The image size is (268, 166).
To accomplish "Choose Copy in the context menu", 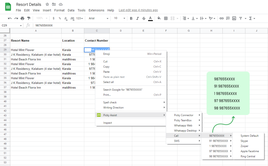I will click(131, 67).
